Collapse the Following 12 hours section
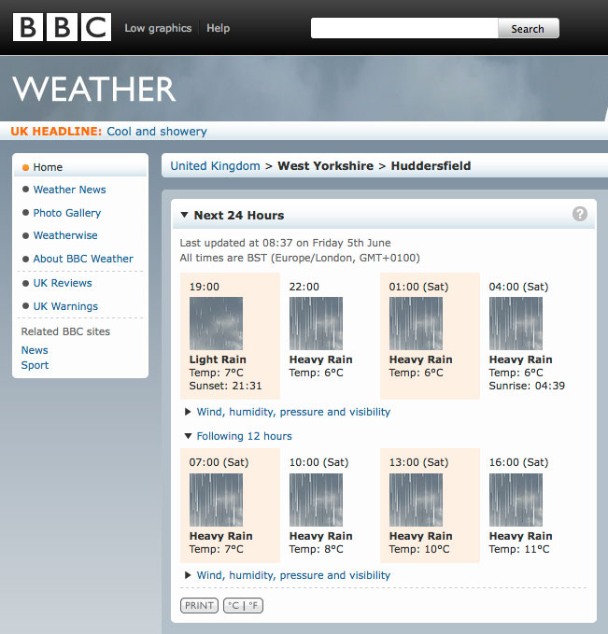The width and height of the screenshot is (608, 634). [x=244, y=436]
